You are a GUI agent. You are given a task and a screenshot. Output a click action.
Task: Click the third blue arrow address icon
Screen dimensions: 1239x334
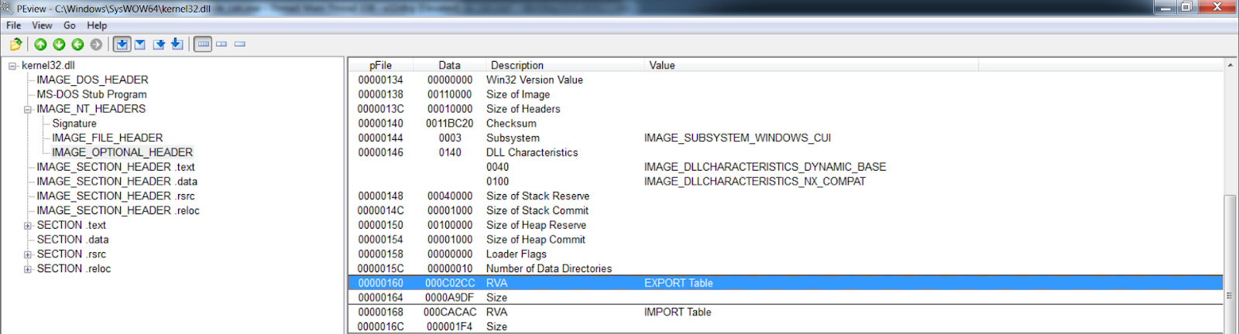(x=159, y=44)
